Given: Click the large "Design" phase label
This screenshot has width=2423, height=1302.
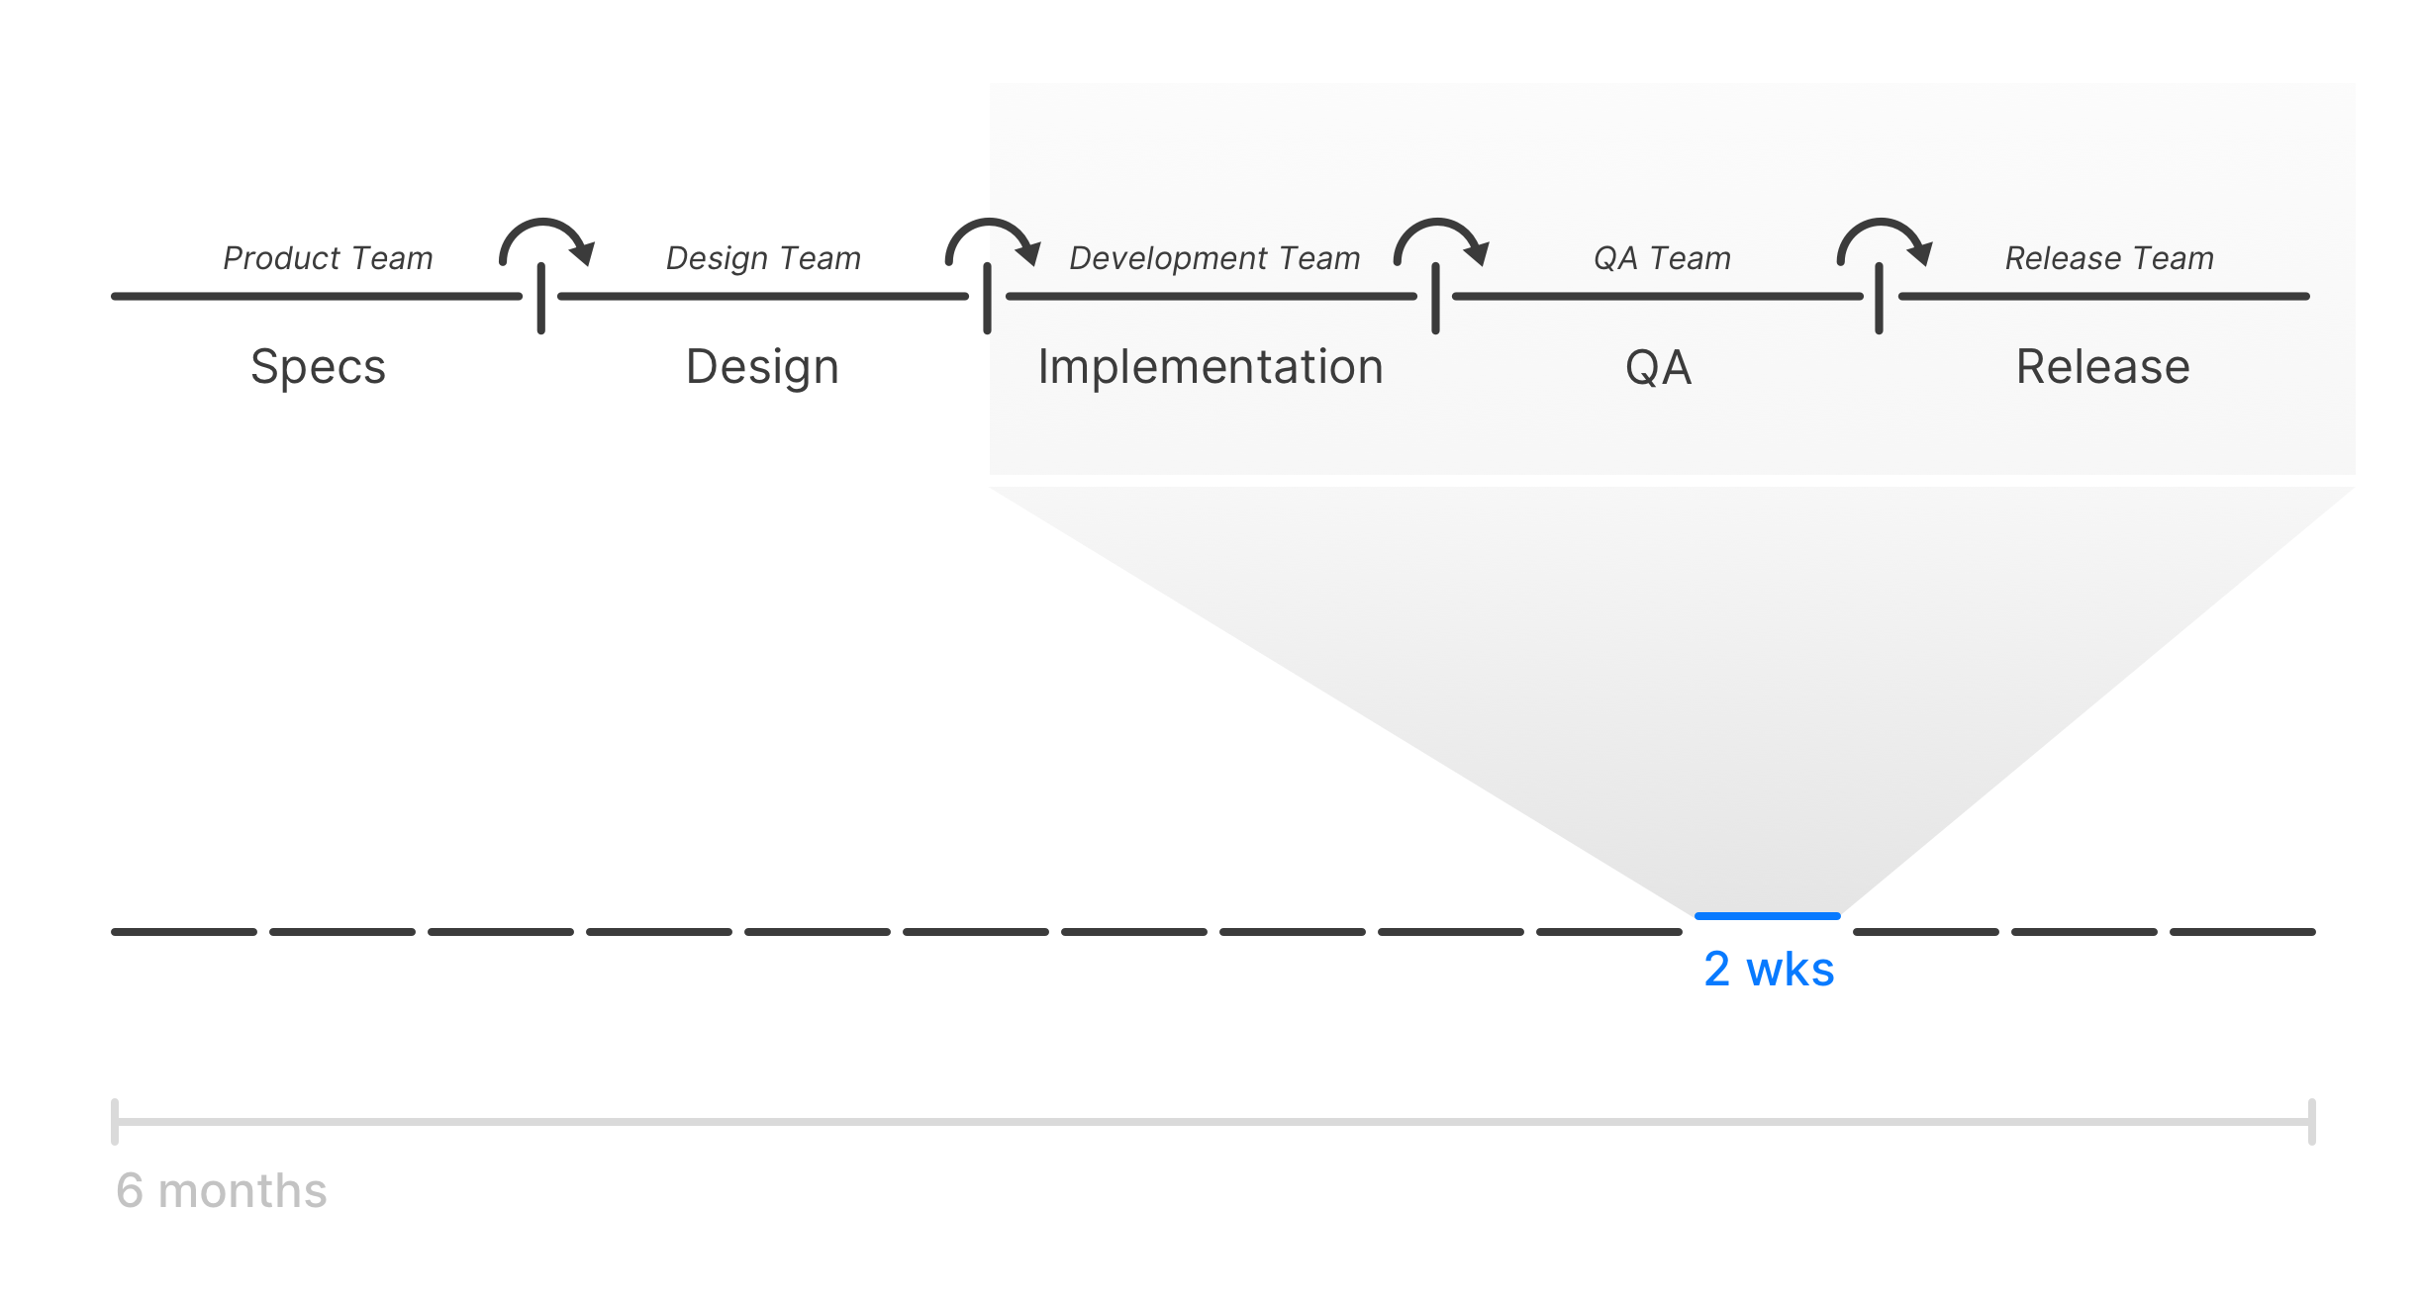Looking at the screenshot, I should (x=762, y=367).
